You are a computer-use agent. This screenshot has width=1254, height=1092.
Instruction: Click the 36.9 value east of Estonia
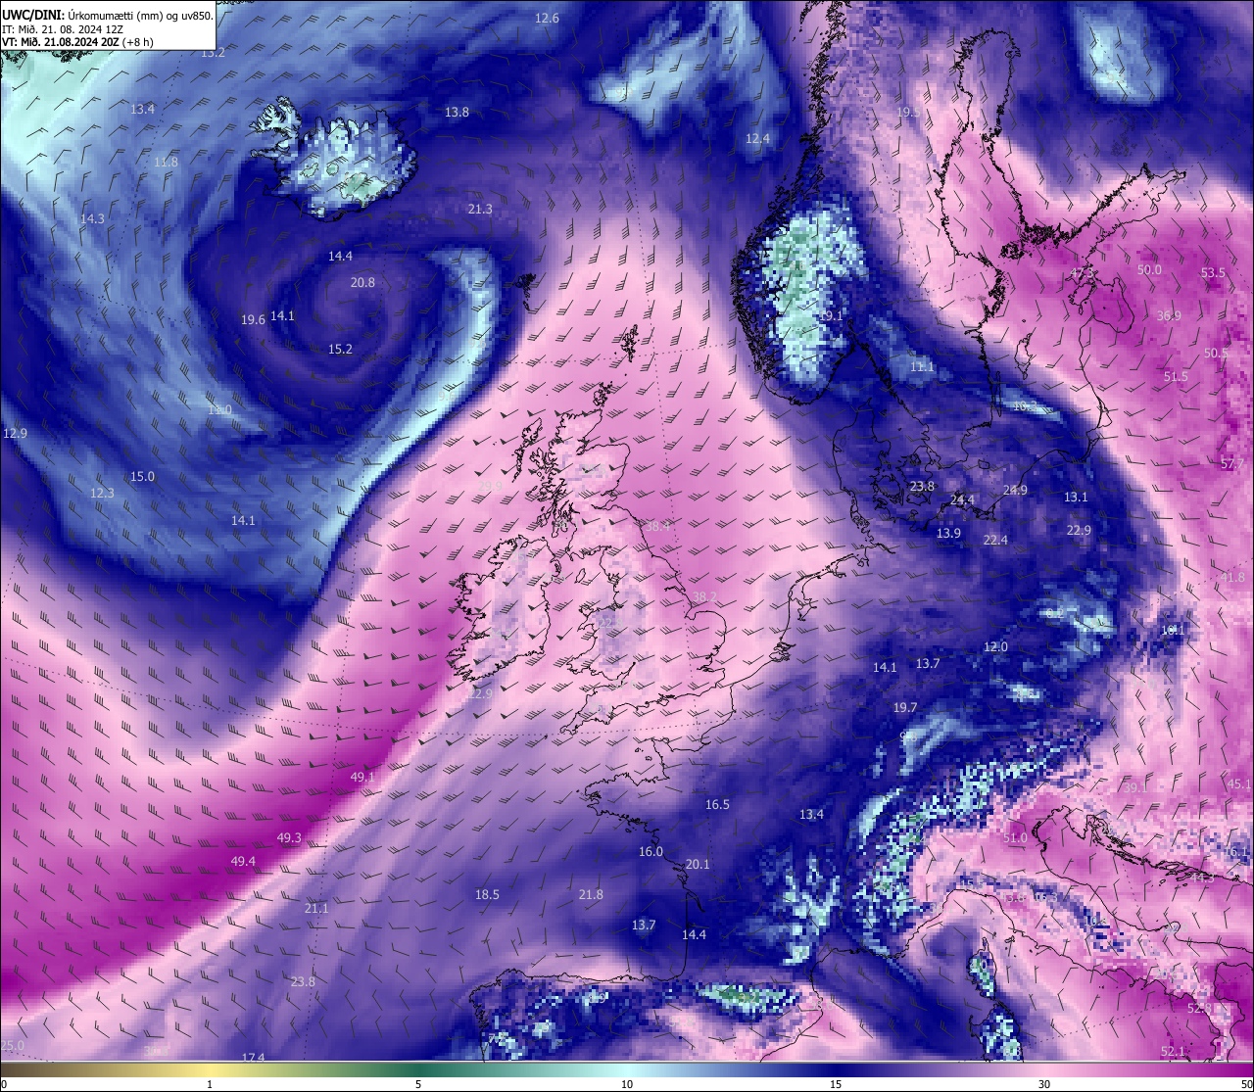tap(1169, 316)
